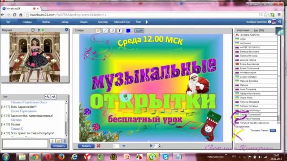This screenshot has width=287, height=161.
Task: Click the chat message input field
Action: pyautogui.click(x=25, y=144)
